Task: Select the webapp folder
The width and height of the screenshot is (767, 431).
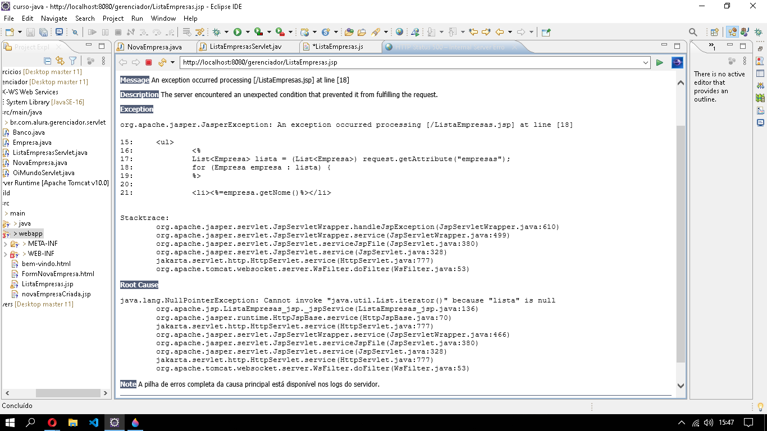Action: (31, 233)
